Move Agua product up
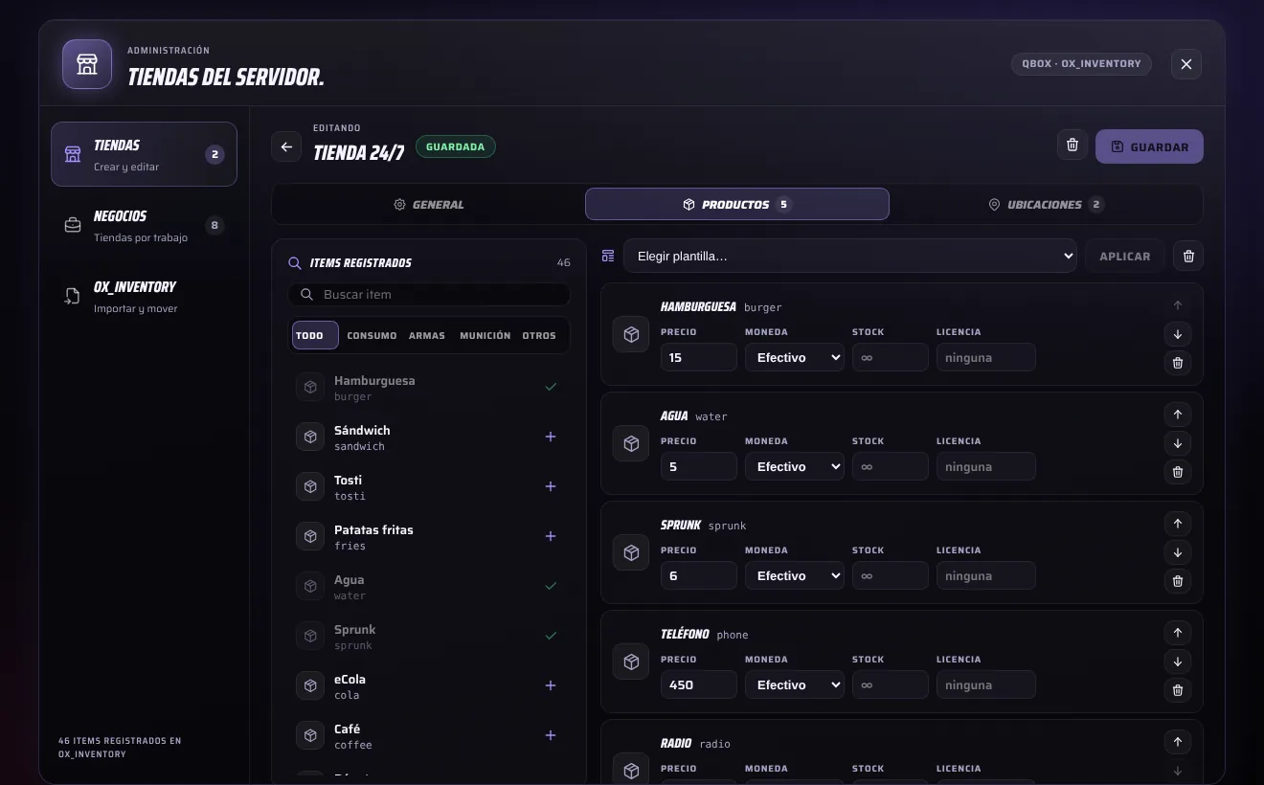1264x785 pixels. (1178, 415)
